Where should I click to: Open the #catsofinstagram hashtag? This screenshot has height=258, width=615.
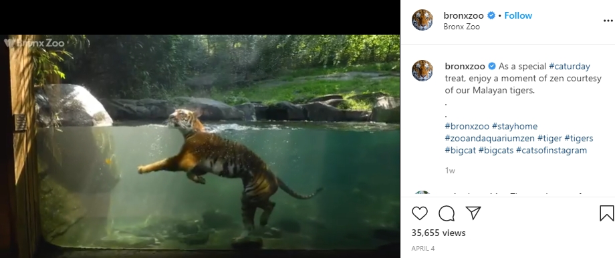[551, 151]
